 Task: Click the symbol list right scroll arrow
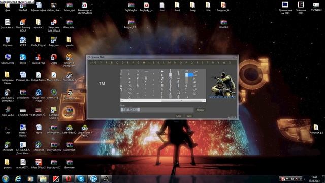[x=204, y=100]
